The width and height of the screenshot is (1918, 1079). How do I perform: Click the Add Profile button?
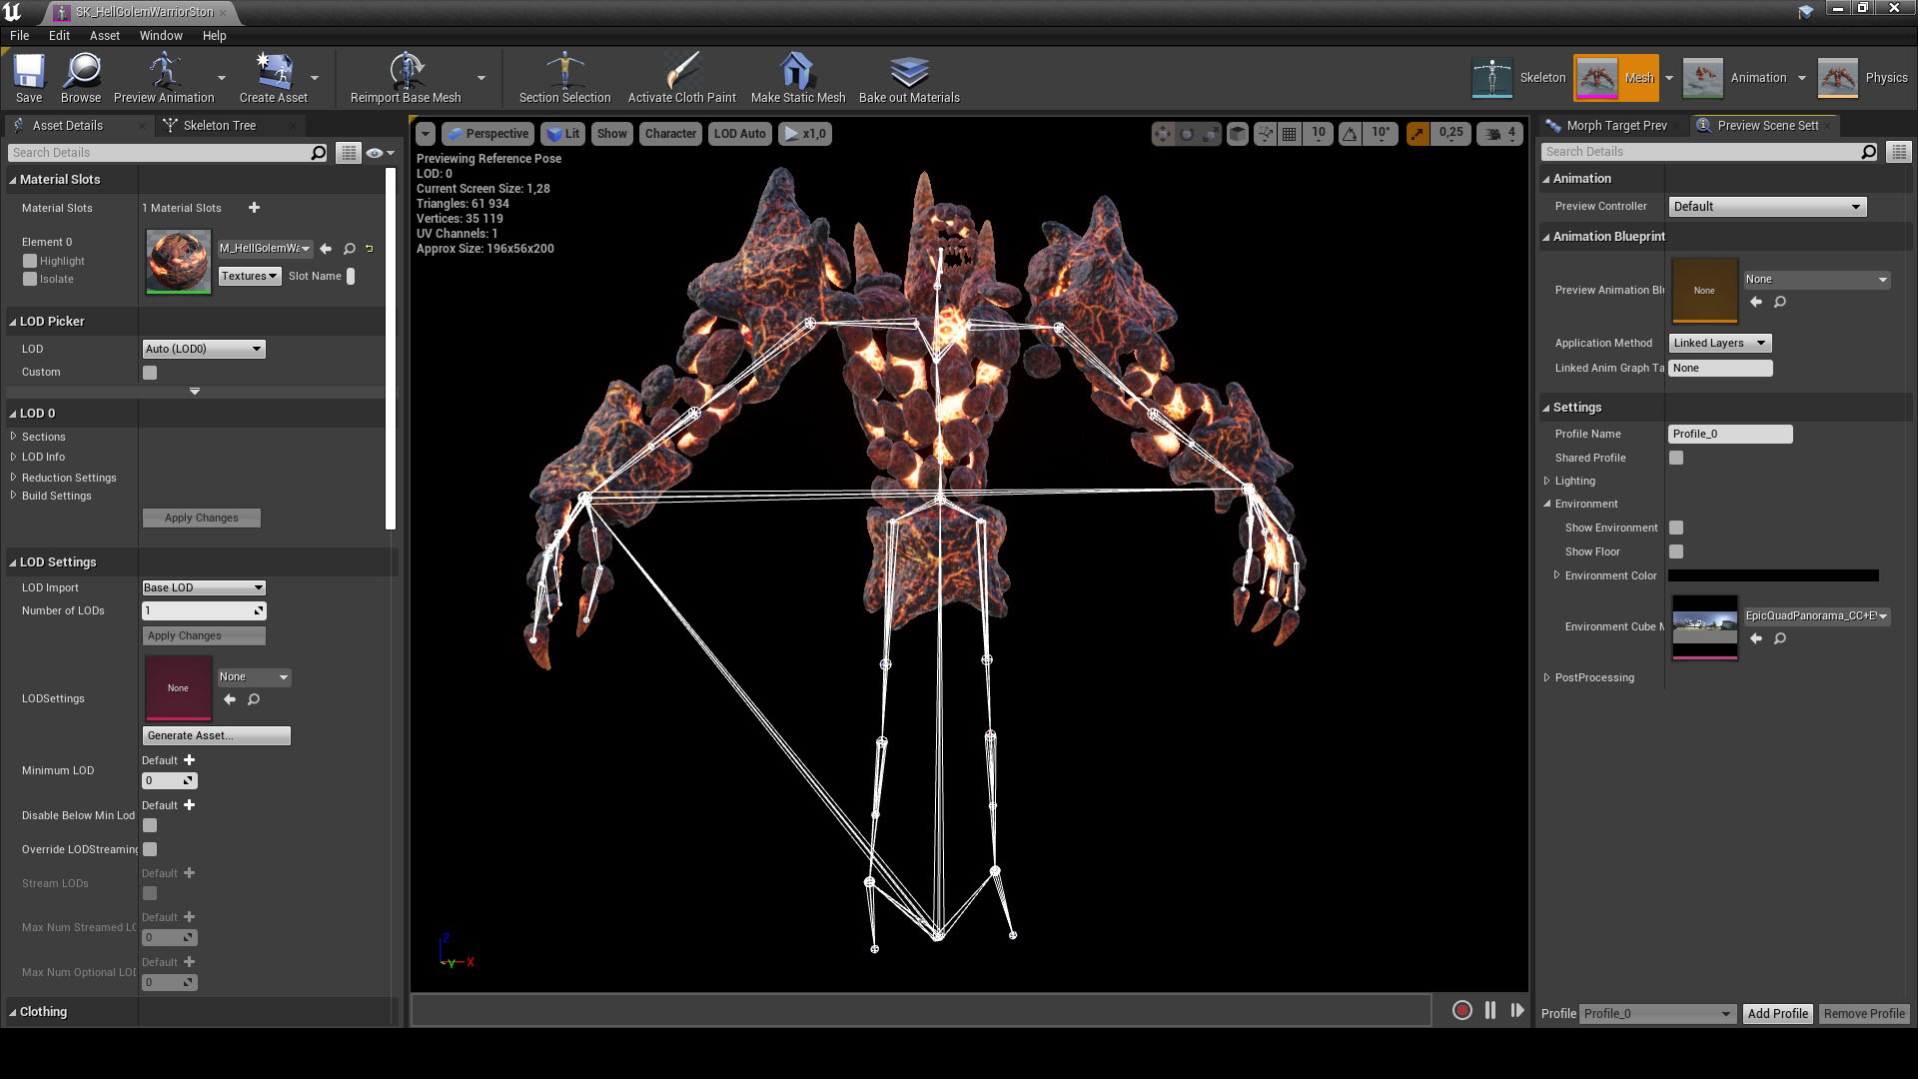point(1777,1013)
